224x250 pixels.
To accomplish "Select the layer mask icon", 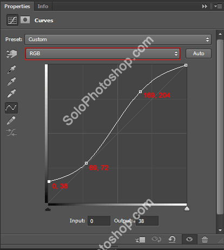I will click(x=25, y=20).
